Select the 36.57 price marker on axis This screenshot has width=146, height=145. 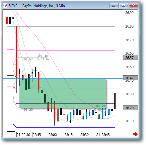click(131, 58)
